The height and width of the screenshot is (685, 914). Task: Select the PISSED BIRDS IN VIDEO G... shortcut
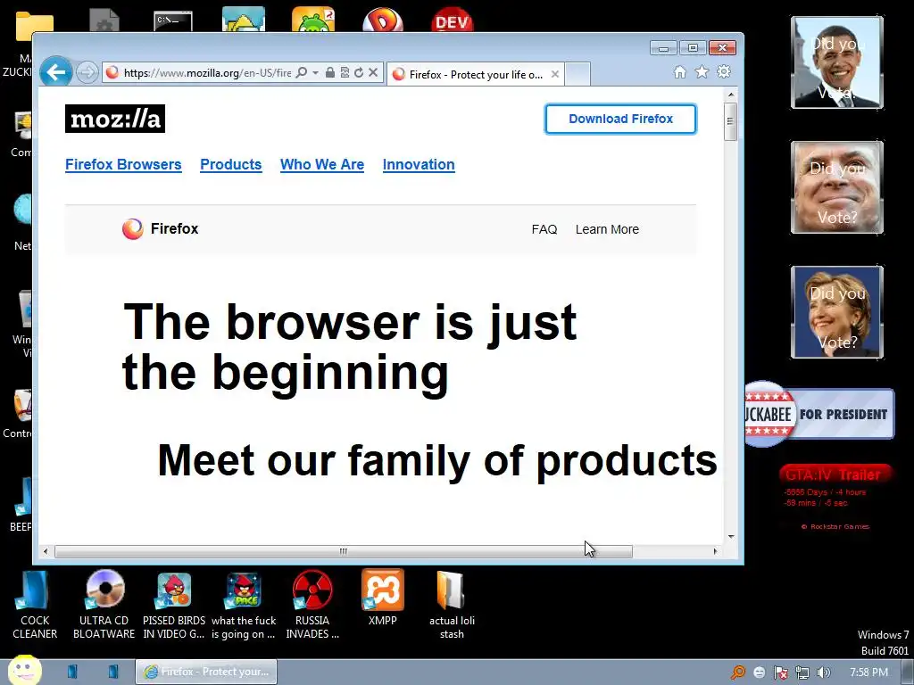[174, 606]
